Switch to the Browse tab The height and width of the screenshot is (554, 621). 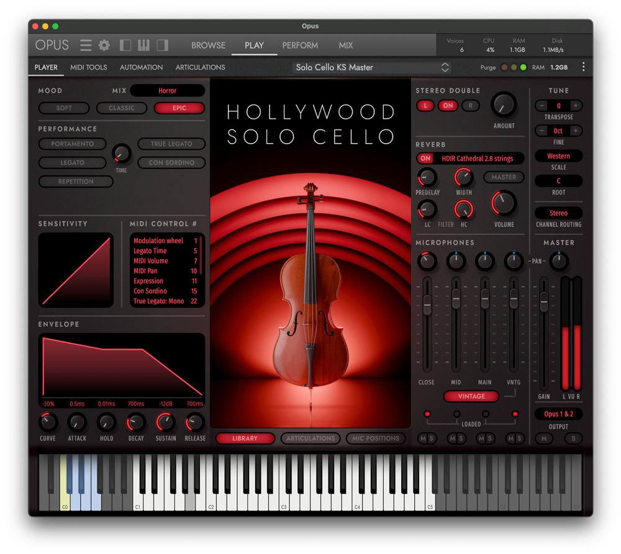click(208, 45)
